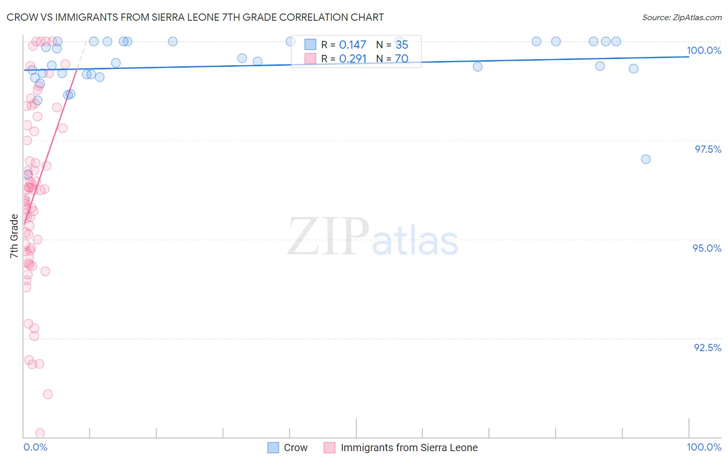Click the 7th Grade axis label
The height and width of the screenshot is (462, 728).
[x=14, y=236]
